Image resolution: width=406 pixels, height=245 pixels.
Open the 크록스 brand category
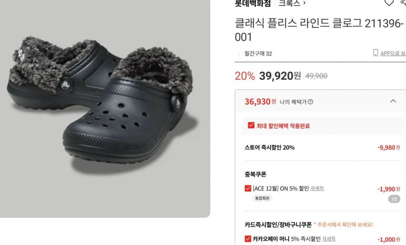click(x=289, y=3)
